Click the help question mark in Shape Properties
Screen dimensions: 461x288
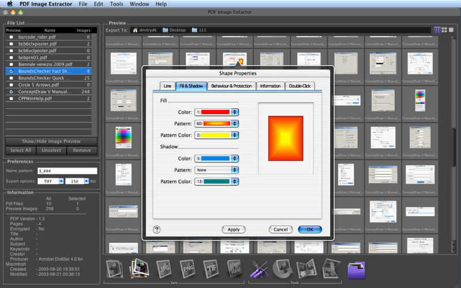[x=157, y=229]
